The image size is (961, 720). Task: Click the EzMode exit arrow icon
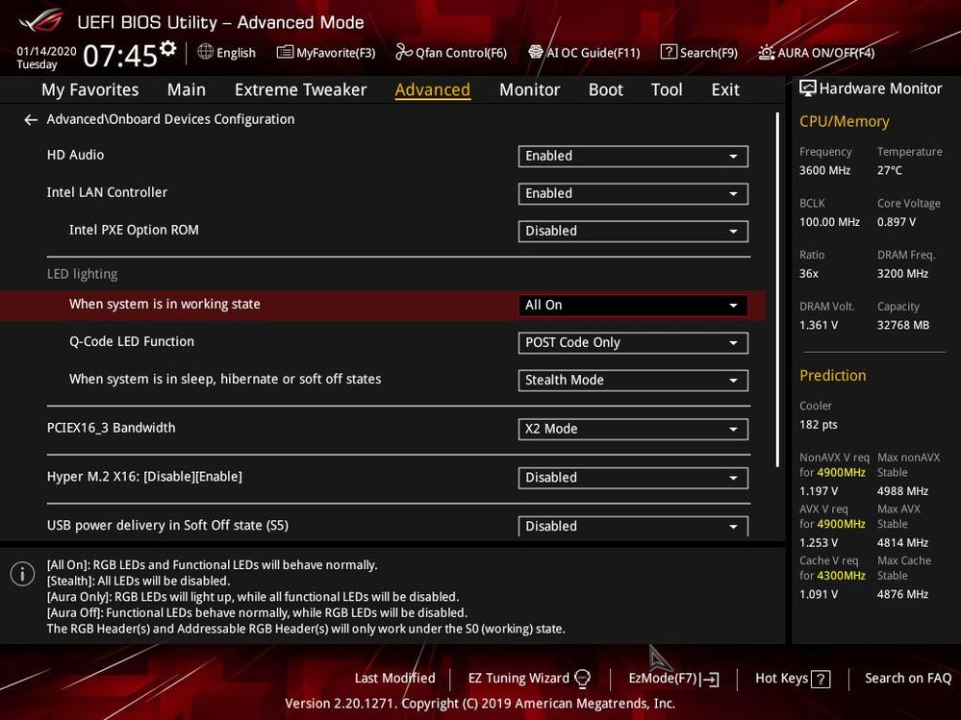point(711,679)
